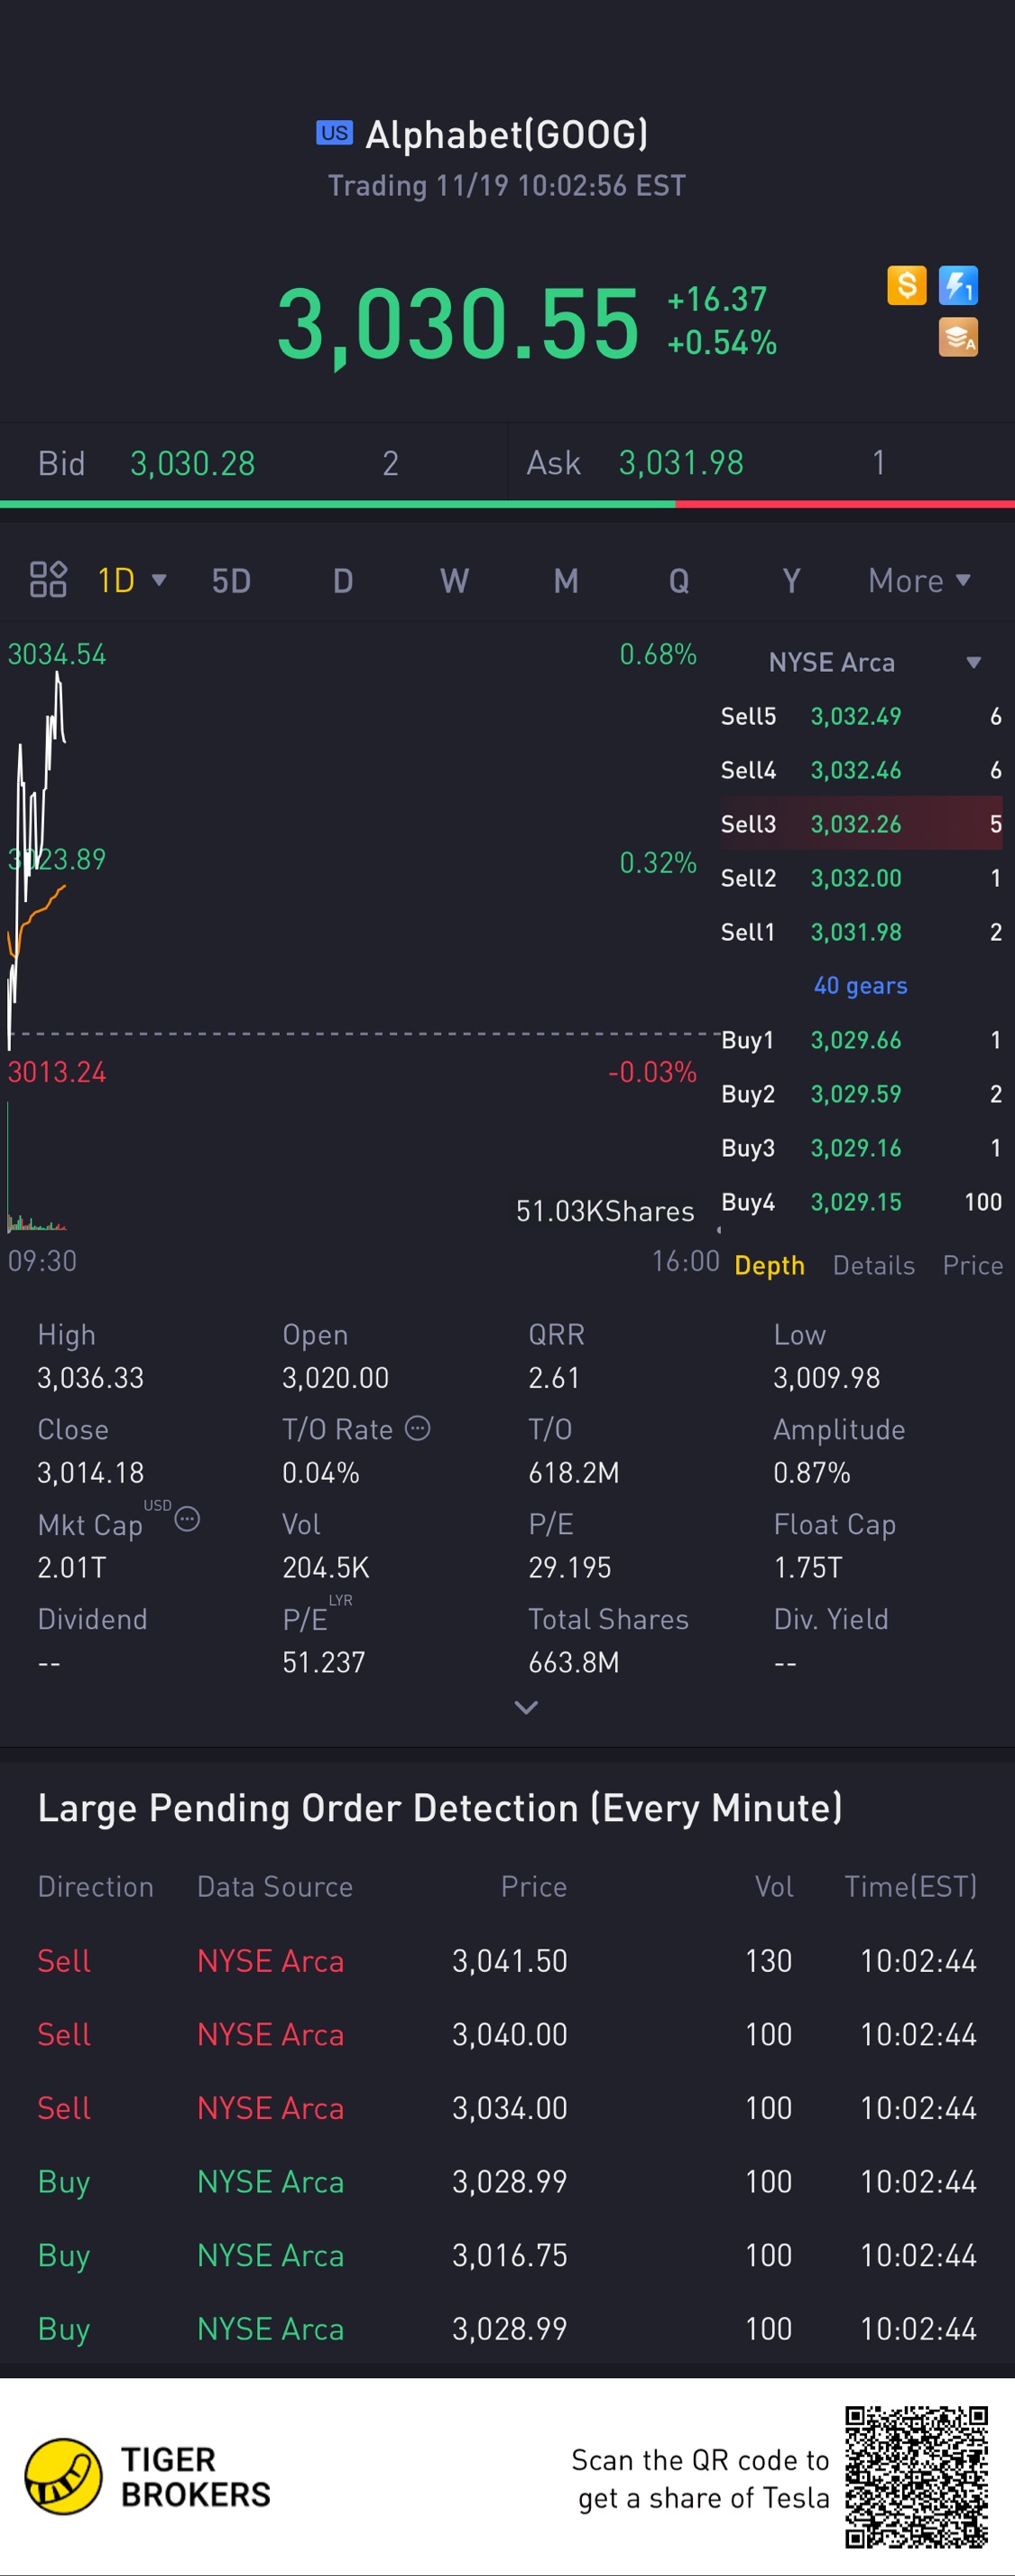Screen dimensions: 1015x2576
Task: Switch to the Price tab
Action: [x=972, y=1265]
